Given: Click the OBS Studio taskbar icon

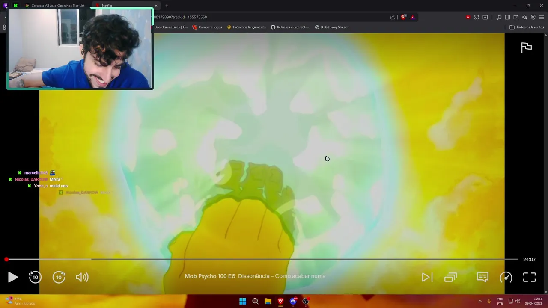Looking at the screenshot, I should [306, 301].
